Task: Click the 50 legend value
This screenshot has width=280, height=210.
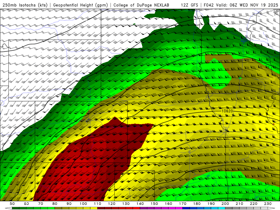Action: [12, 204]
